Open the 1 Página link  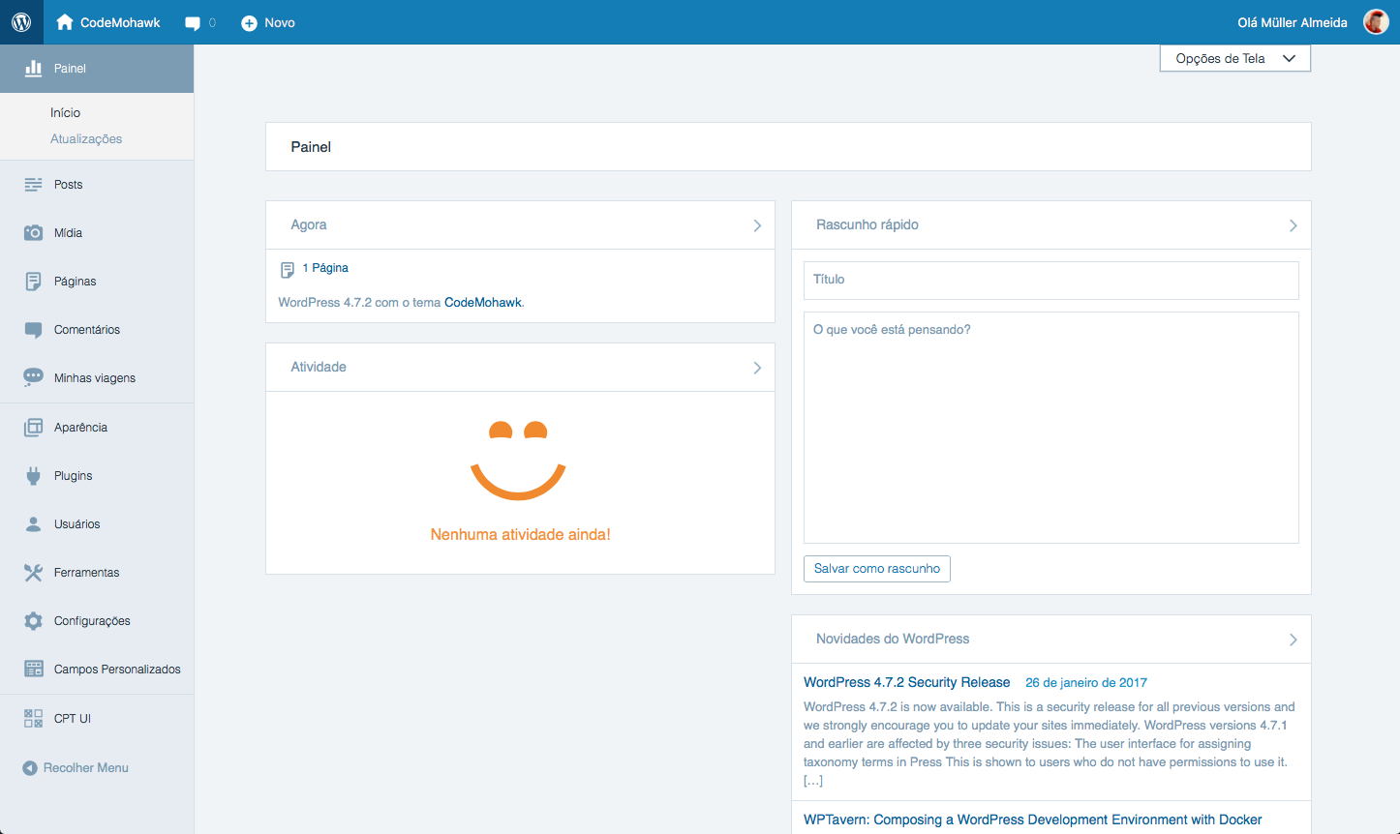click(x=325, y=268)
